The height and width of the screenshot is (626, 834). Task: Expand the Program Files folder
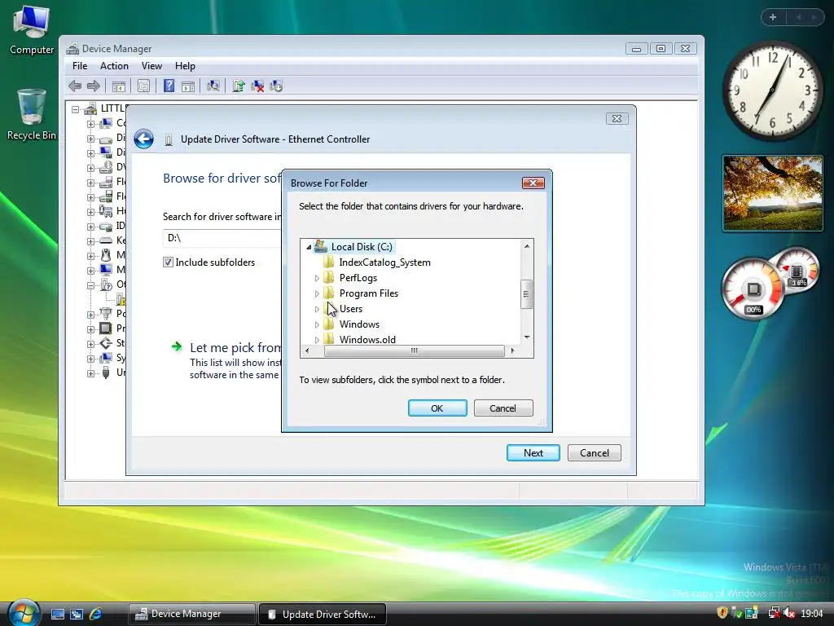[x=317, y=293]
